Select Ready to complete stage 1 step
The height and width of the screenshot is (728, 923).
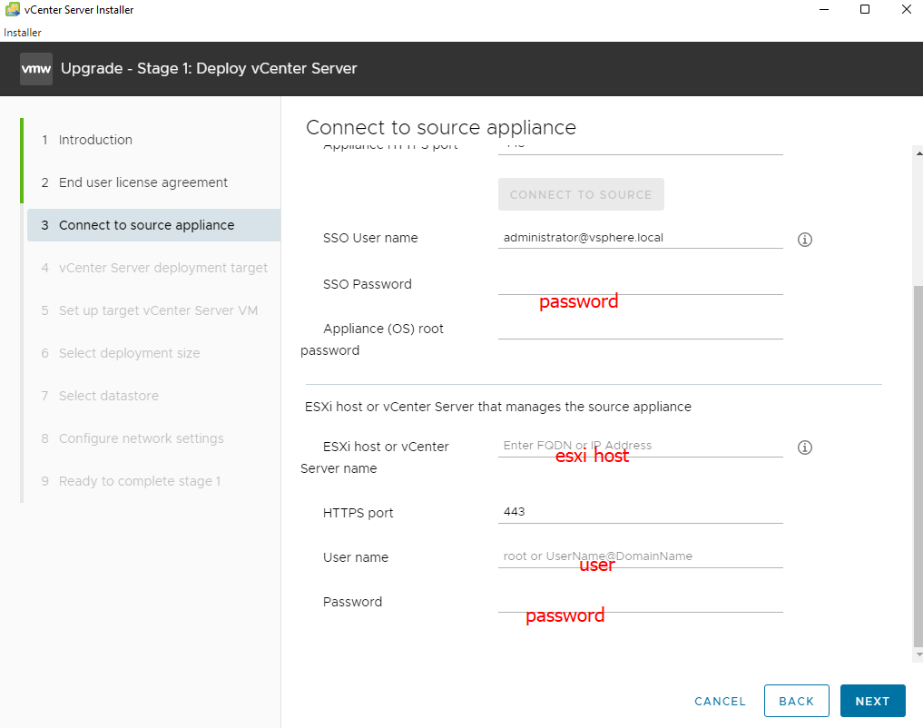153,481
